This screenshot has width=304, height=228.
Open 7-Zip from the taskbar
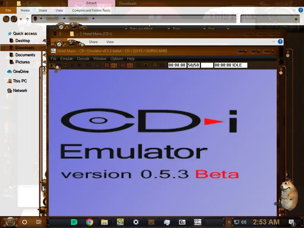coord(182,222)
